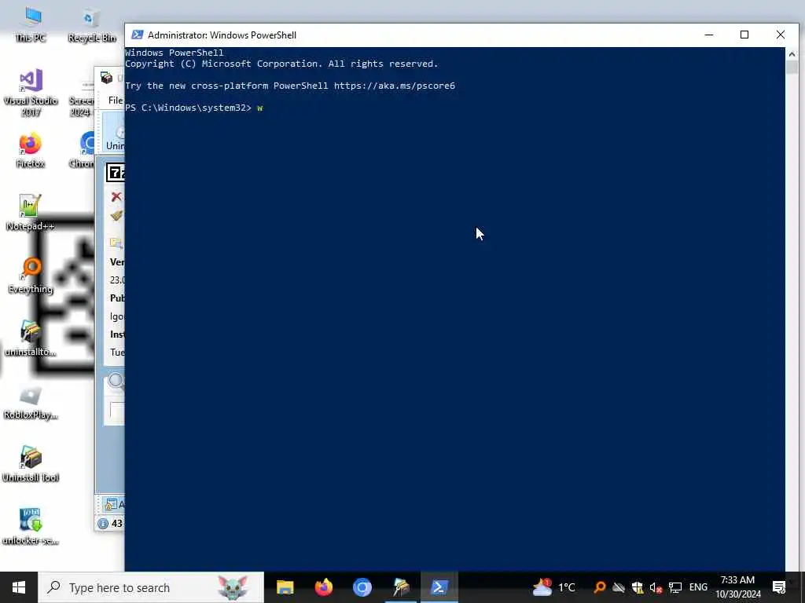Open File Explorer from the taskbar
Image resolution: width=805 pixels, height=603 pixels.
[x=285, y=587]
